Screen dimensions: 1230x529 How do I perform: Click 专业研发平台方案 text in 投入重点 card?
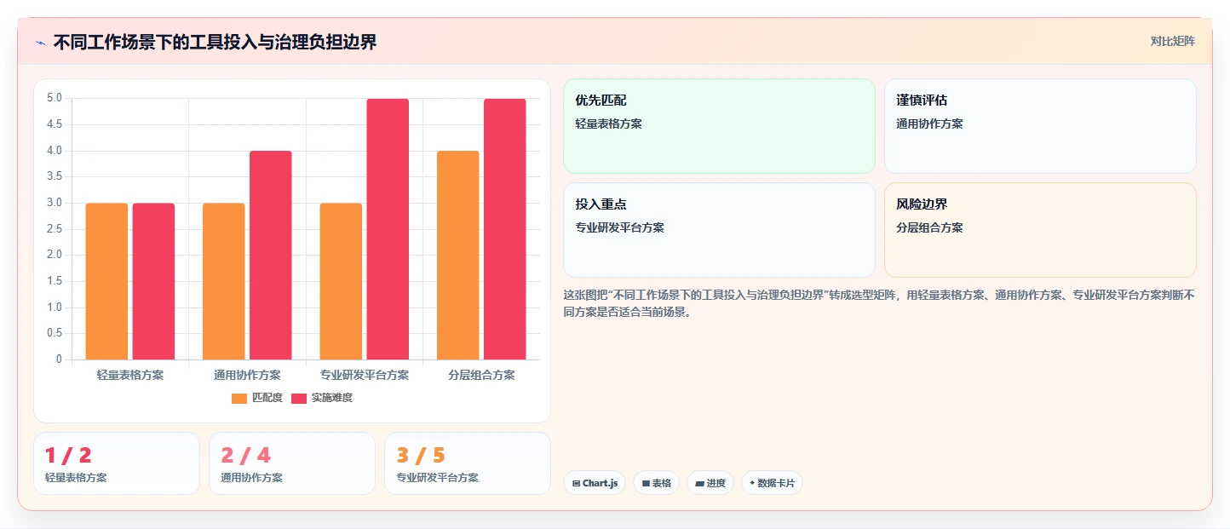click(x=619, y=227)
